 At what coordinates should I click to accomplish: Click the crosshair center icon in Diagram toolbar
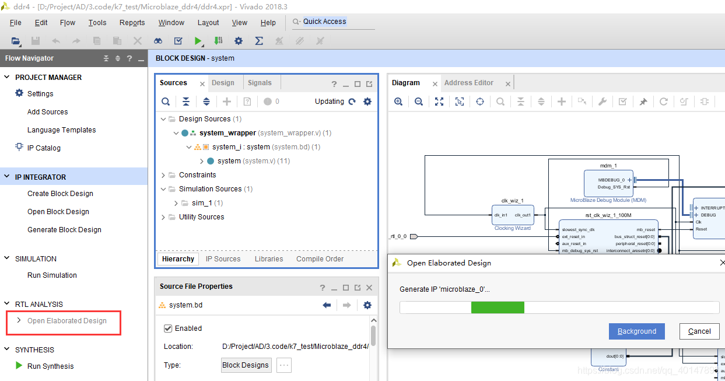[480, 102]
